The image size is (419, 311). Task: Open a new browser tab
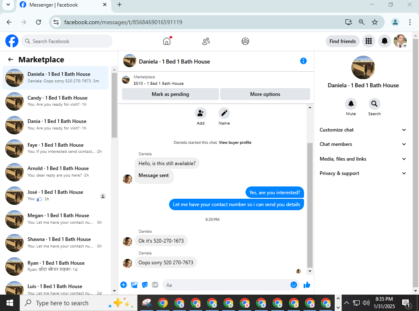point(119,5)
